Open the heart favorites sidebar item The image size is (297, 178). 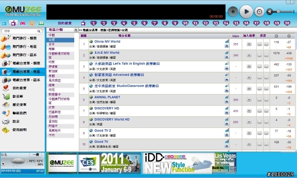[x=22, y=88]
